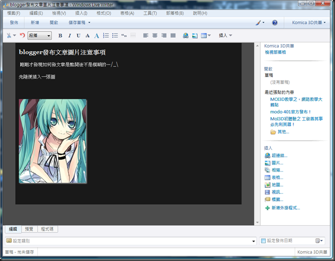Enable the 設定發佈日期 checkbox
The width and height of the screenshot is (335, 261).
[263, 241]
